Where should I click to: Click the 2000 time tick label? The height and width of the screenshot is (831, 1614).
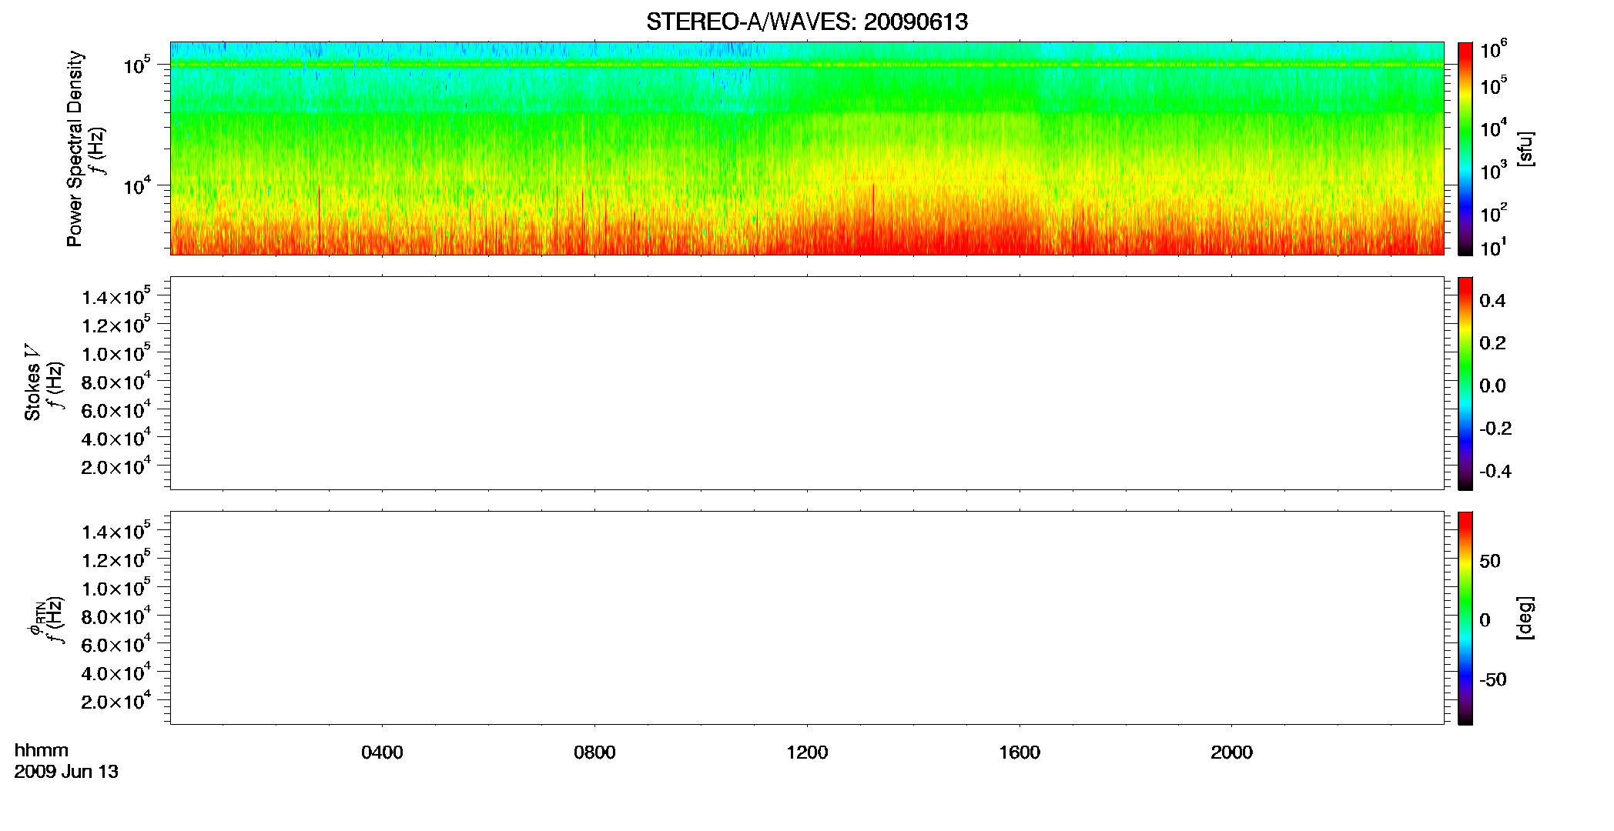[x=1232, y=753]
